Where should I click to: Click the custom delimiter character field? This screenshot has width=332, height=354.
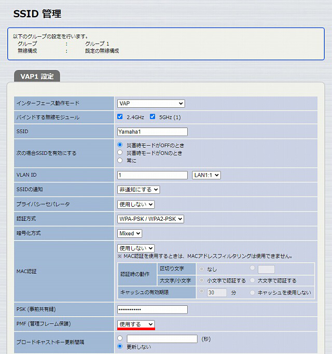pyautogui.click(x=266, y=269)
